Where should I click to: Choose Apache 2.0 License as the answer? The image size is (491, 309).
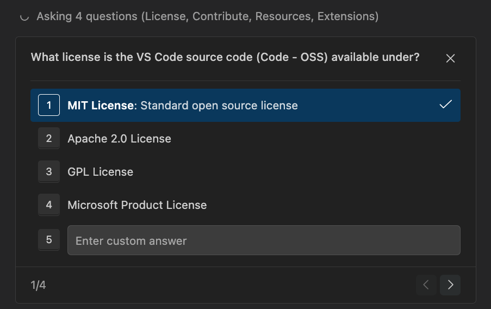[119, 139]
